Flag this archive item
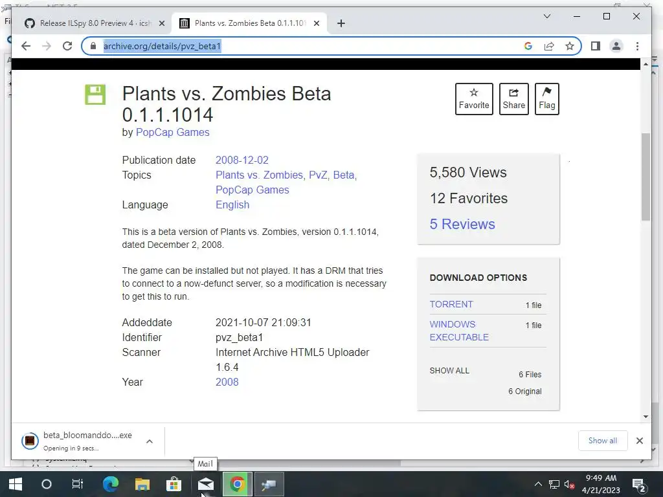Screen dimensions: 663x497 pos(546,99)
